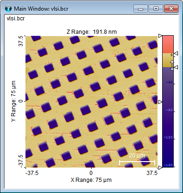Maximize the Main Window

coord(156,8)
